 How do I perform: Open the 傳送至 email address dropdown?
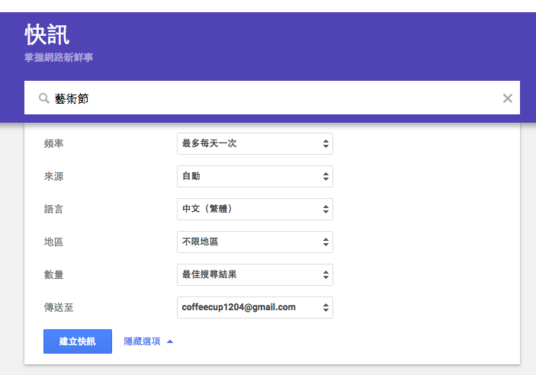pos(255,308)
